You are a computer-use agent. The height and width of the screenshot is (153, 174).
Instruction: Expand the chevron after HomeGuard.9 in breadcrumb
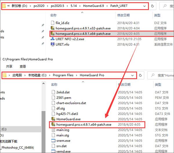point(107,6)
